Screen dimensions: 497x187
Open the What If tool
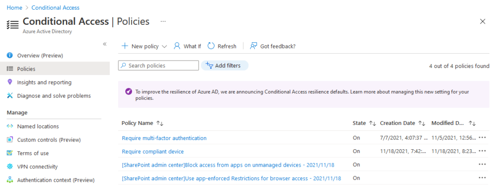[187, 46]
